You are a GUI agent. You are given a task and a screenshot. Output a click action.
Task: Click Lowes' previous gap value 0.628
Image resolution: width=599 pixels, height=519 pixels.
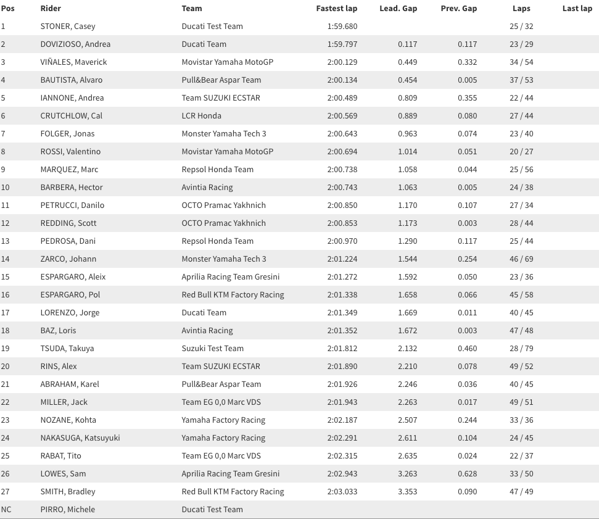coord(467,474)
